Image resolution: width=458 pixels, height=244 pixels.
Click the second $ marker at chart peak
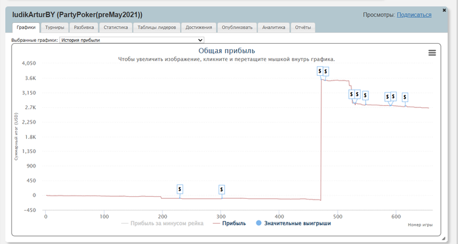pyautogui.click(x=326, y=71)
